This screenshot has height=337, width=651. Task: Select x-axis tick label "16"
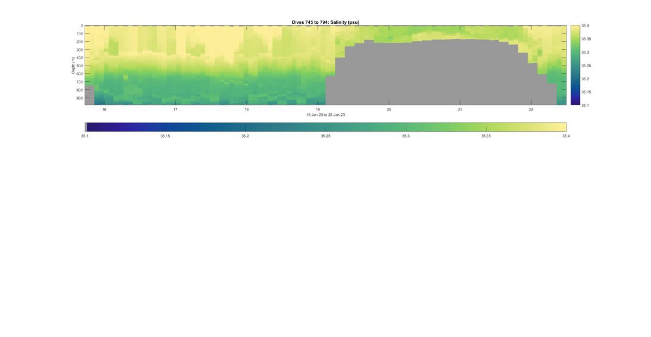pyautogui.click(x=104, y=109)
